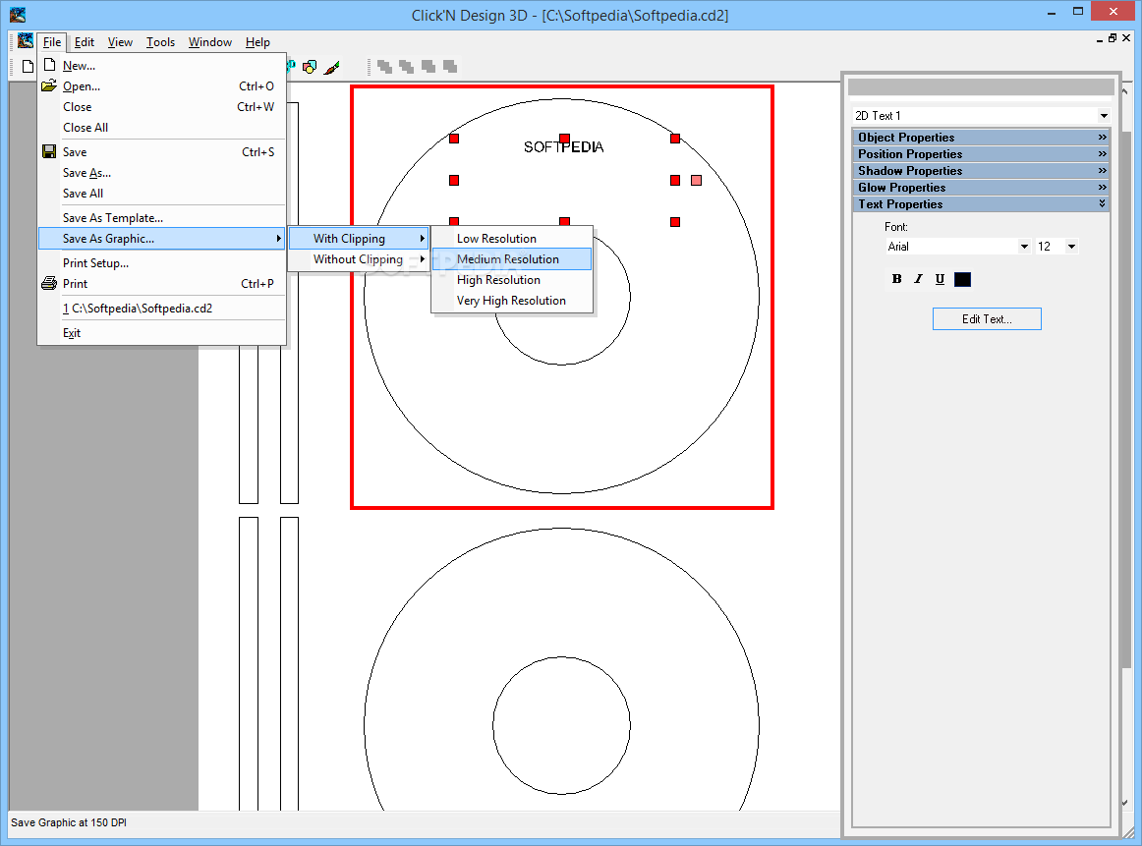Open the 2D Text 1 object dropdown
This screenshot has height=846, width=1142.
(x=1104, y=116)
